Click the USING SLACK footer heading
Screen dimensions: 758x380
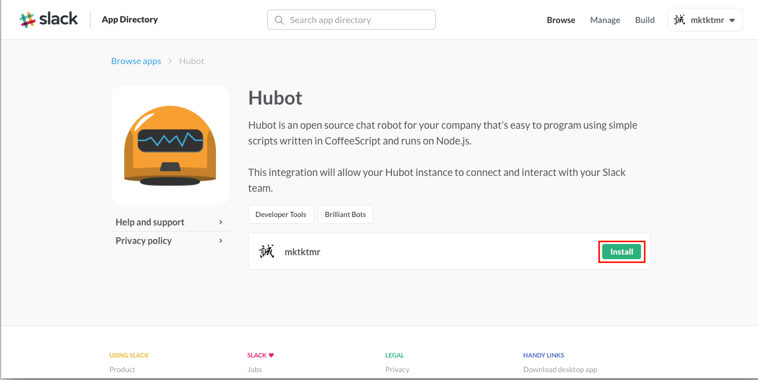(129, 355)
